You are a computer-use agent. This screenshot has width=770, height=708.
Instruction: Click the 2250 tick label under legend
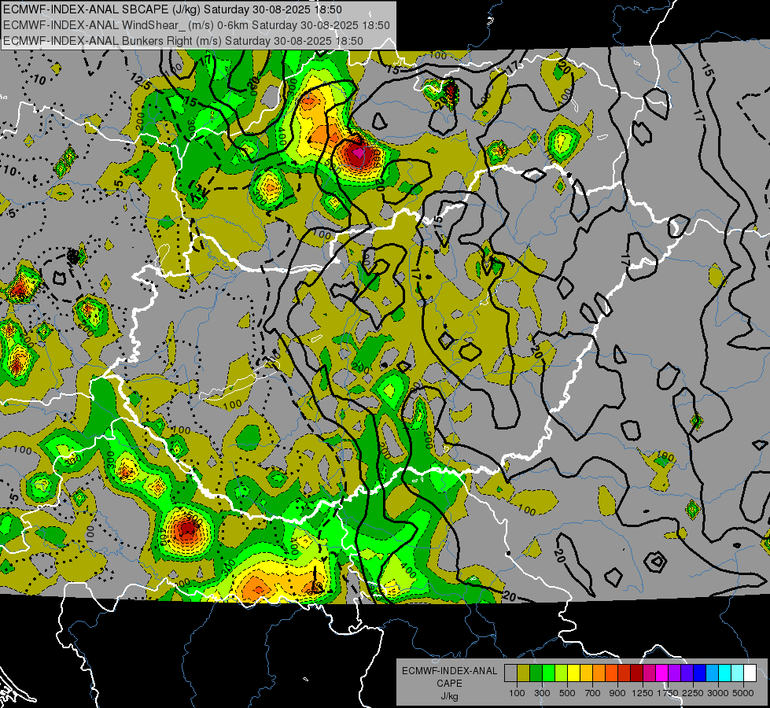click(693, 693)
